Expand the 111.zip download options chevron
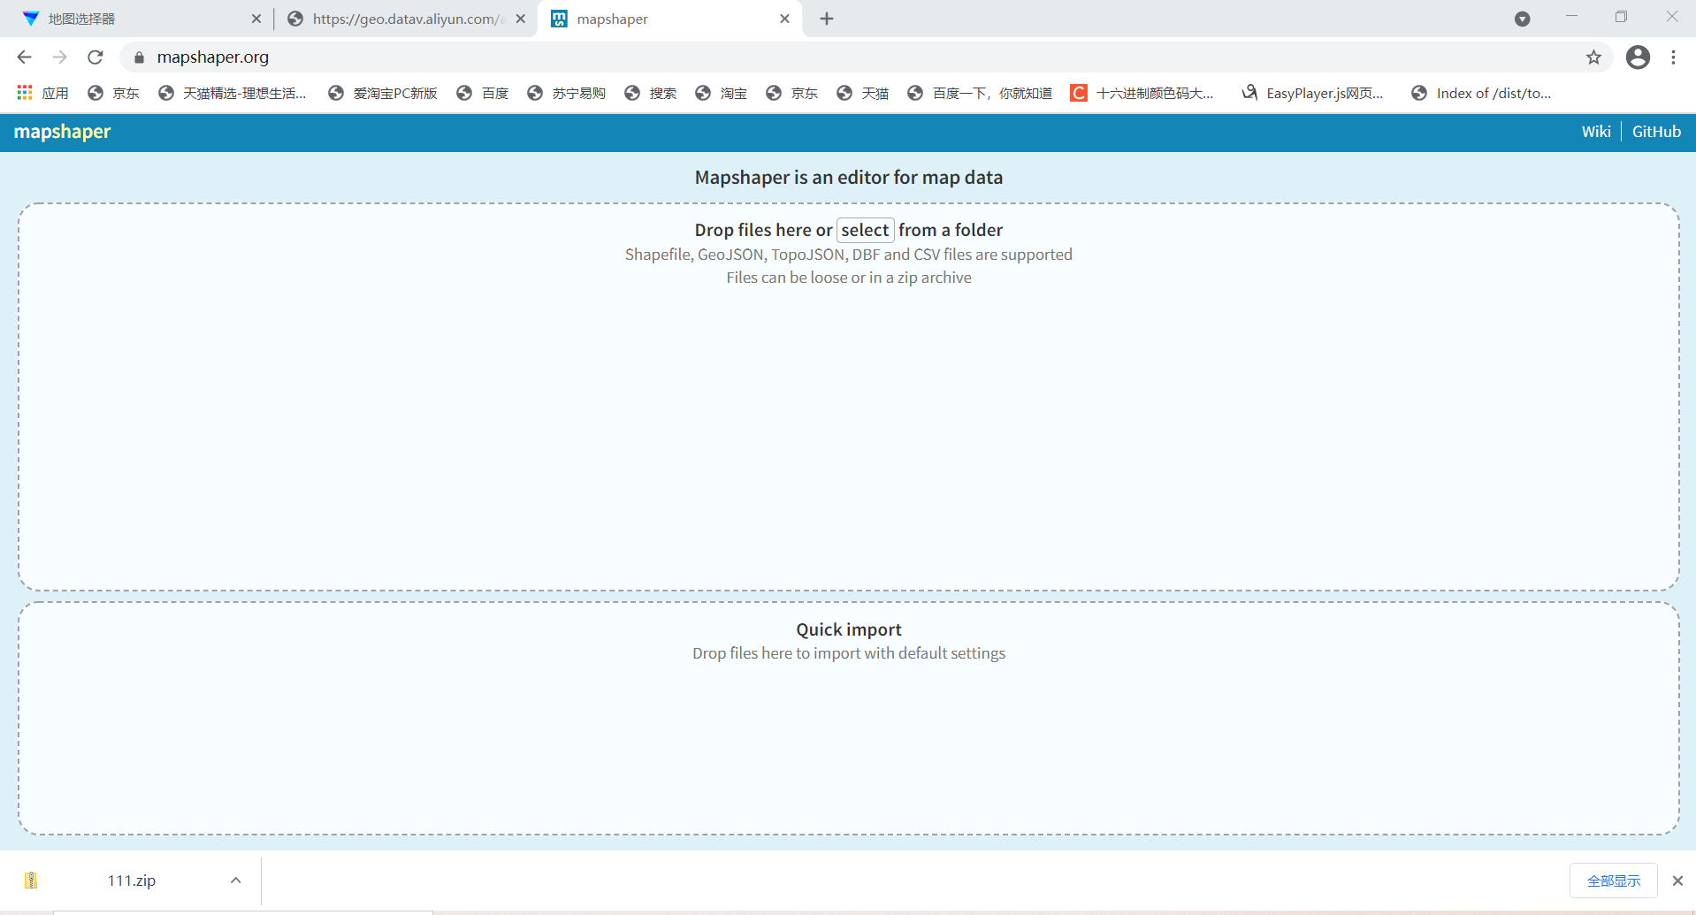 [235, 881]
